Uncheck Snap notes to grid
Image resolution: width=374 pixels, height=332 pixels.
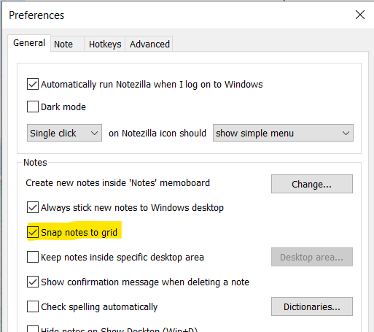[33, 232]
